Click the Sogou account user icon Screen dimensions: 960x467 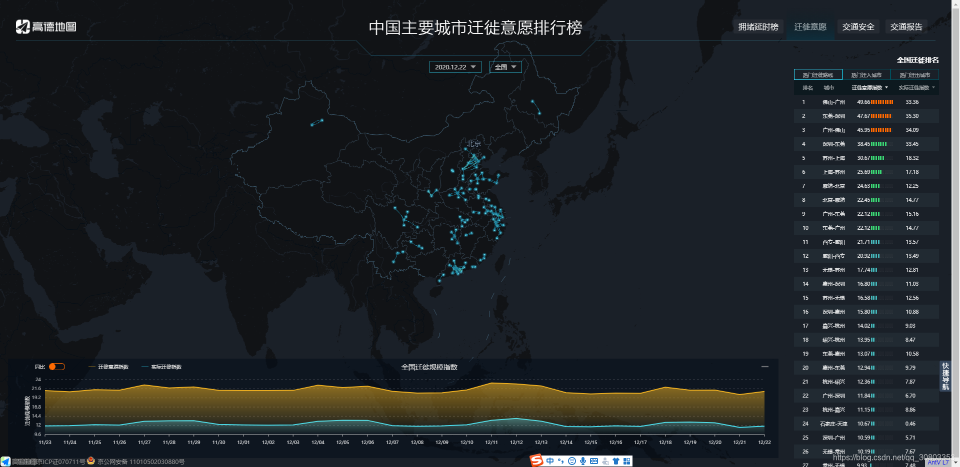[x=605, y=461]
